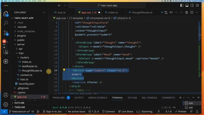This screenshot has width=204, height=115.
Task: Go forward in navigation history
Action: click(64, 5)
